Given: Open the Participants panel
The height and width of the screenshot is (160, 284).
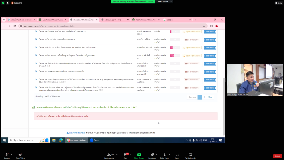Looking at the screenshot, I should pos(109,155).
